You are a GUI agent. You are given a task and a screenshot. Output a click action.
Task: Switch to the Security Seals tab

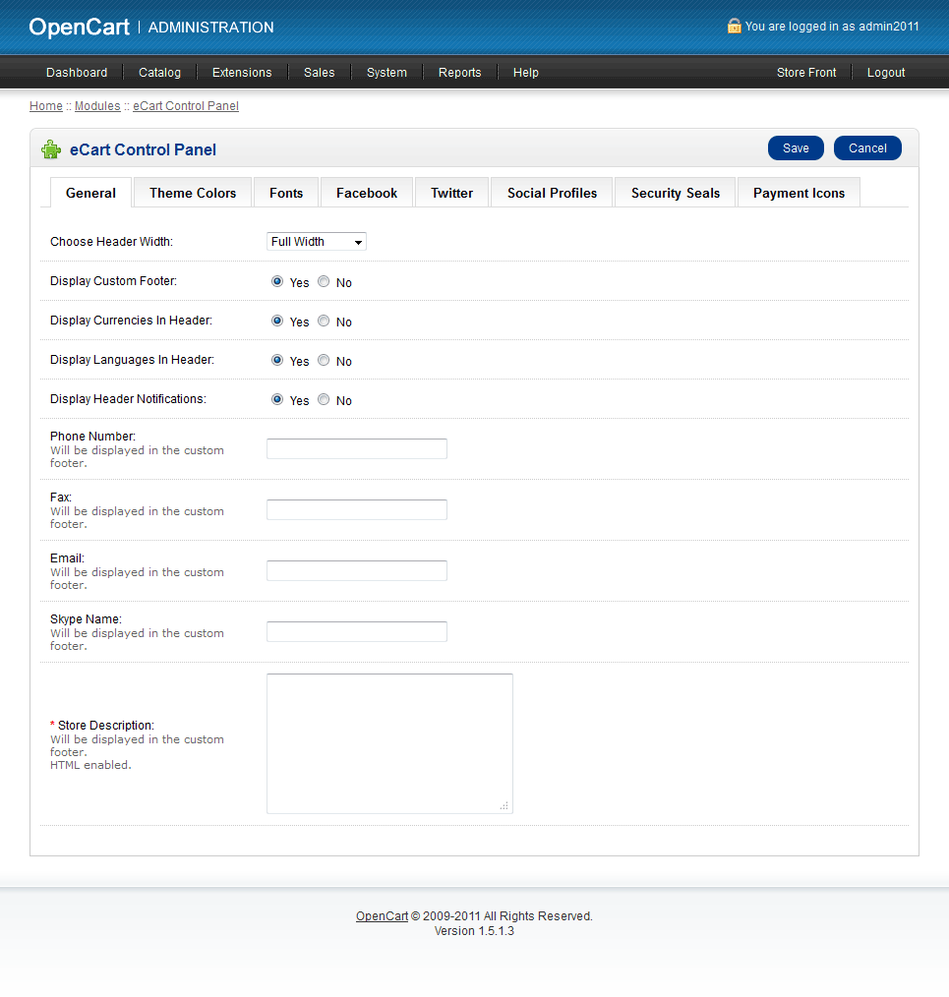point(676,193)
